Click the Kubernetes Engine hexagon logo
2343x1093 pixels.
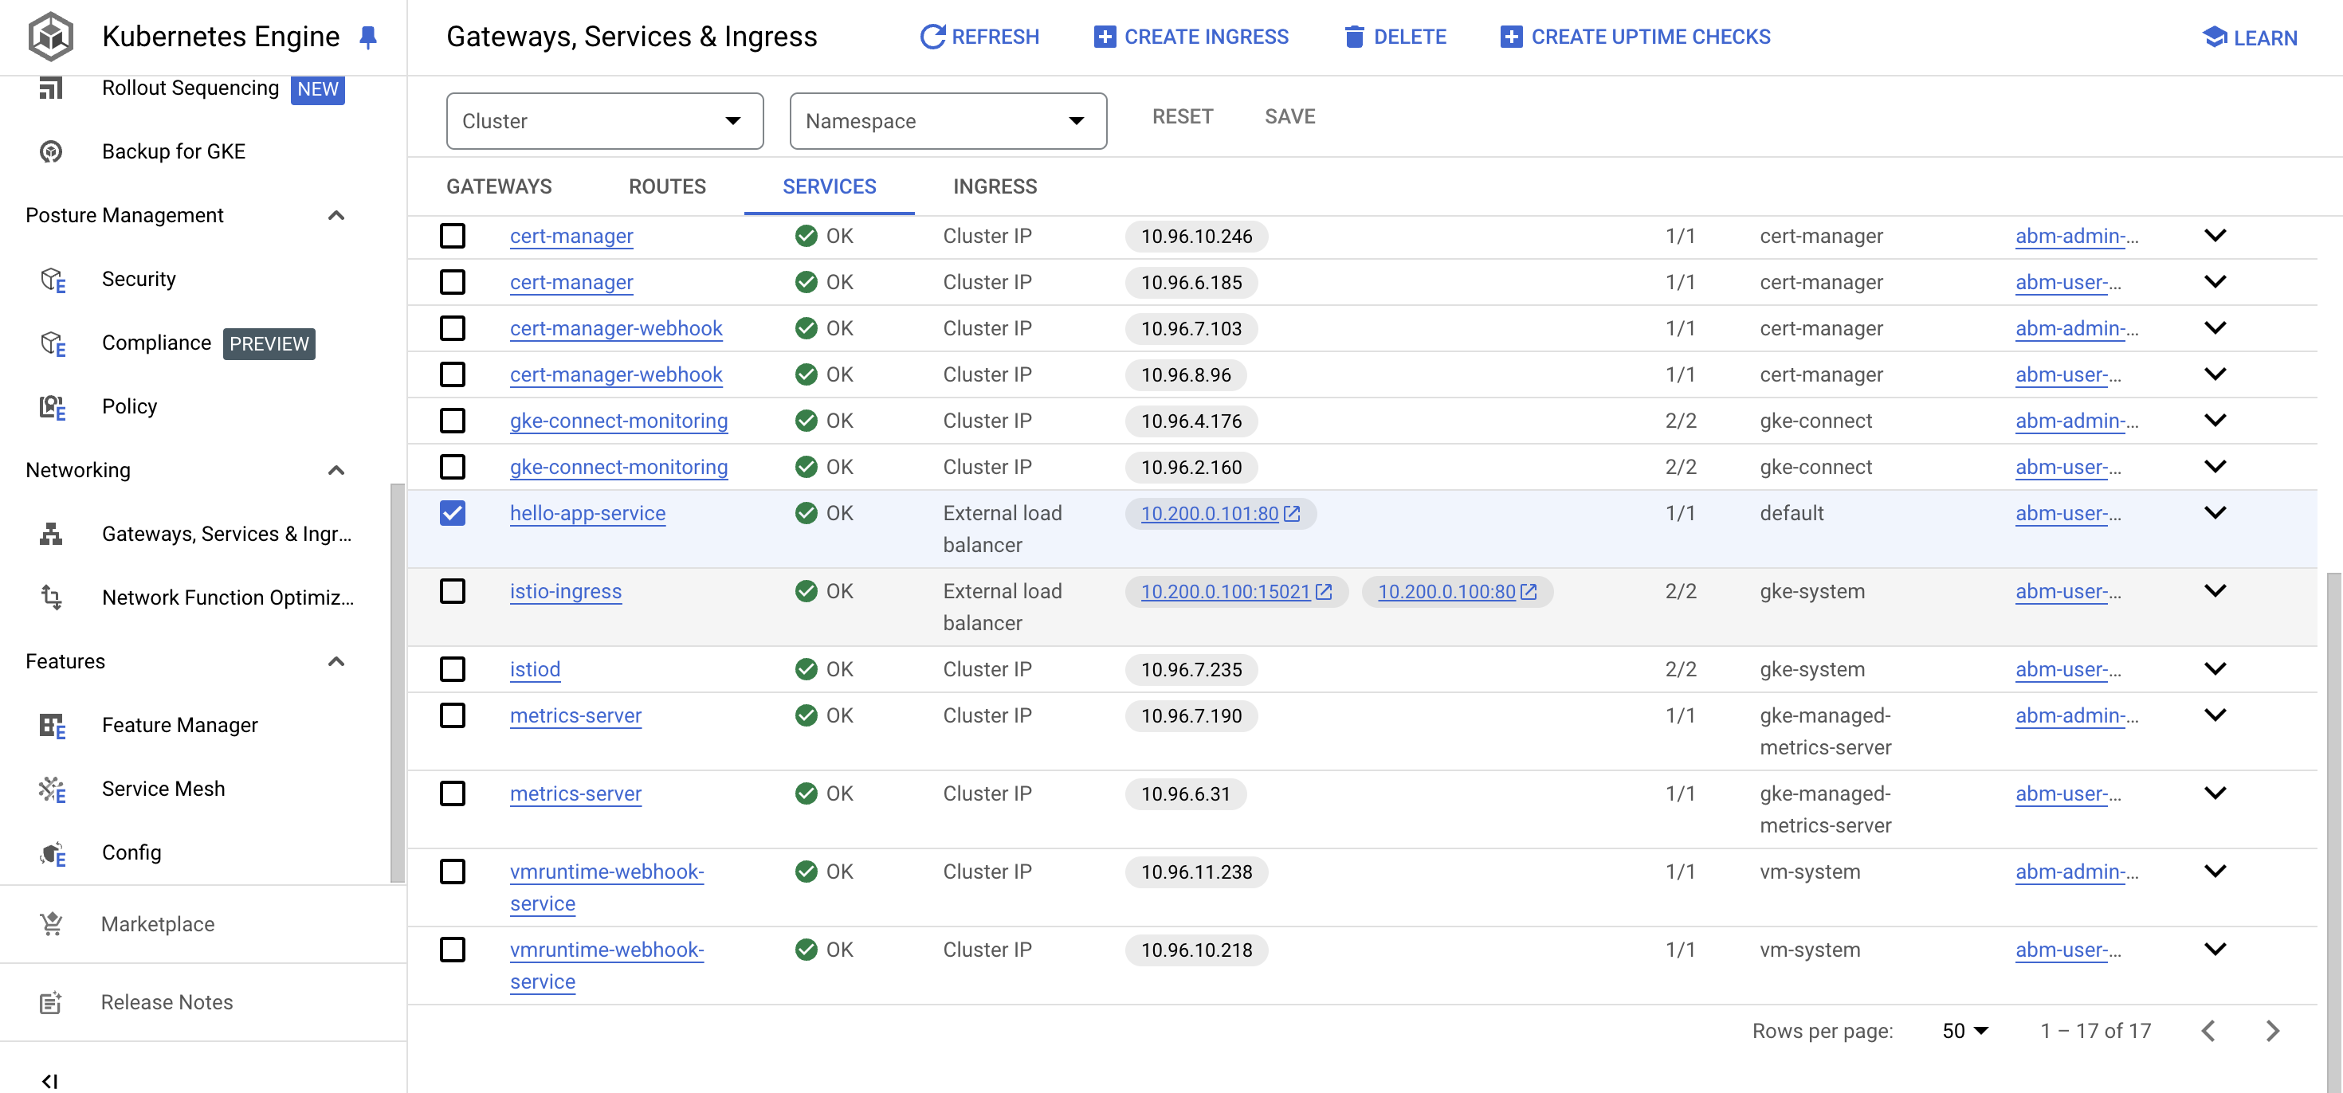click(x=51, y=37)
